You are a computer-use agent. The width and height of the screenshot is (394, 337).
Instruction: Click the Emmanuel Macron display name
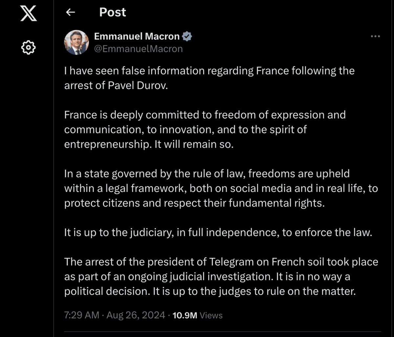[137, 36]
